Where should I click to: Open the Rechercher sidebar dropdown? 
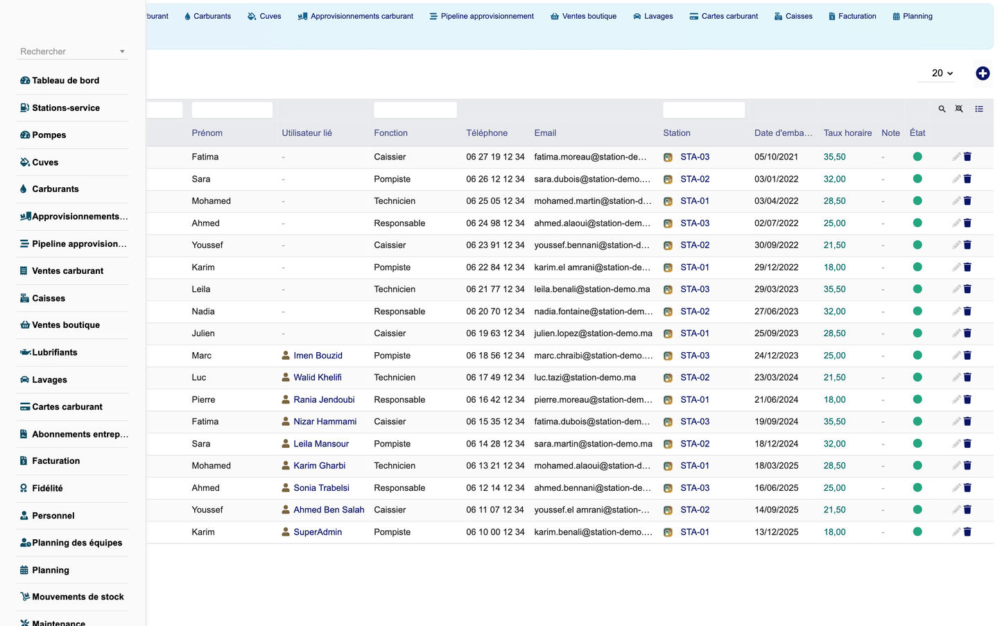coord(73,51)
